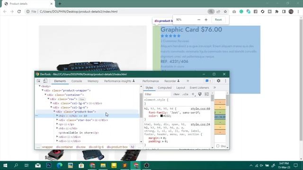Viewport: 303px width, 170px height.
Task: Expand the first col-lg-6 div node
Action: coord(51,103)
